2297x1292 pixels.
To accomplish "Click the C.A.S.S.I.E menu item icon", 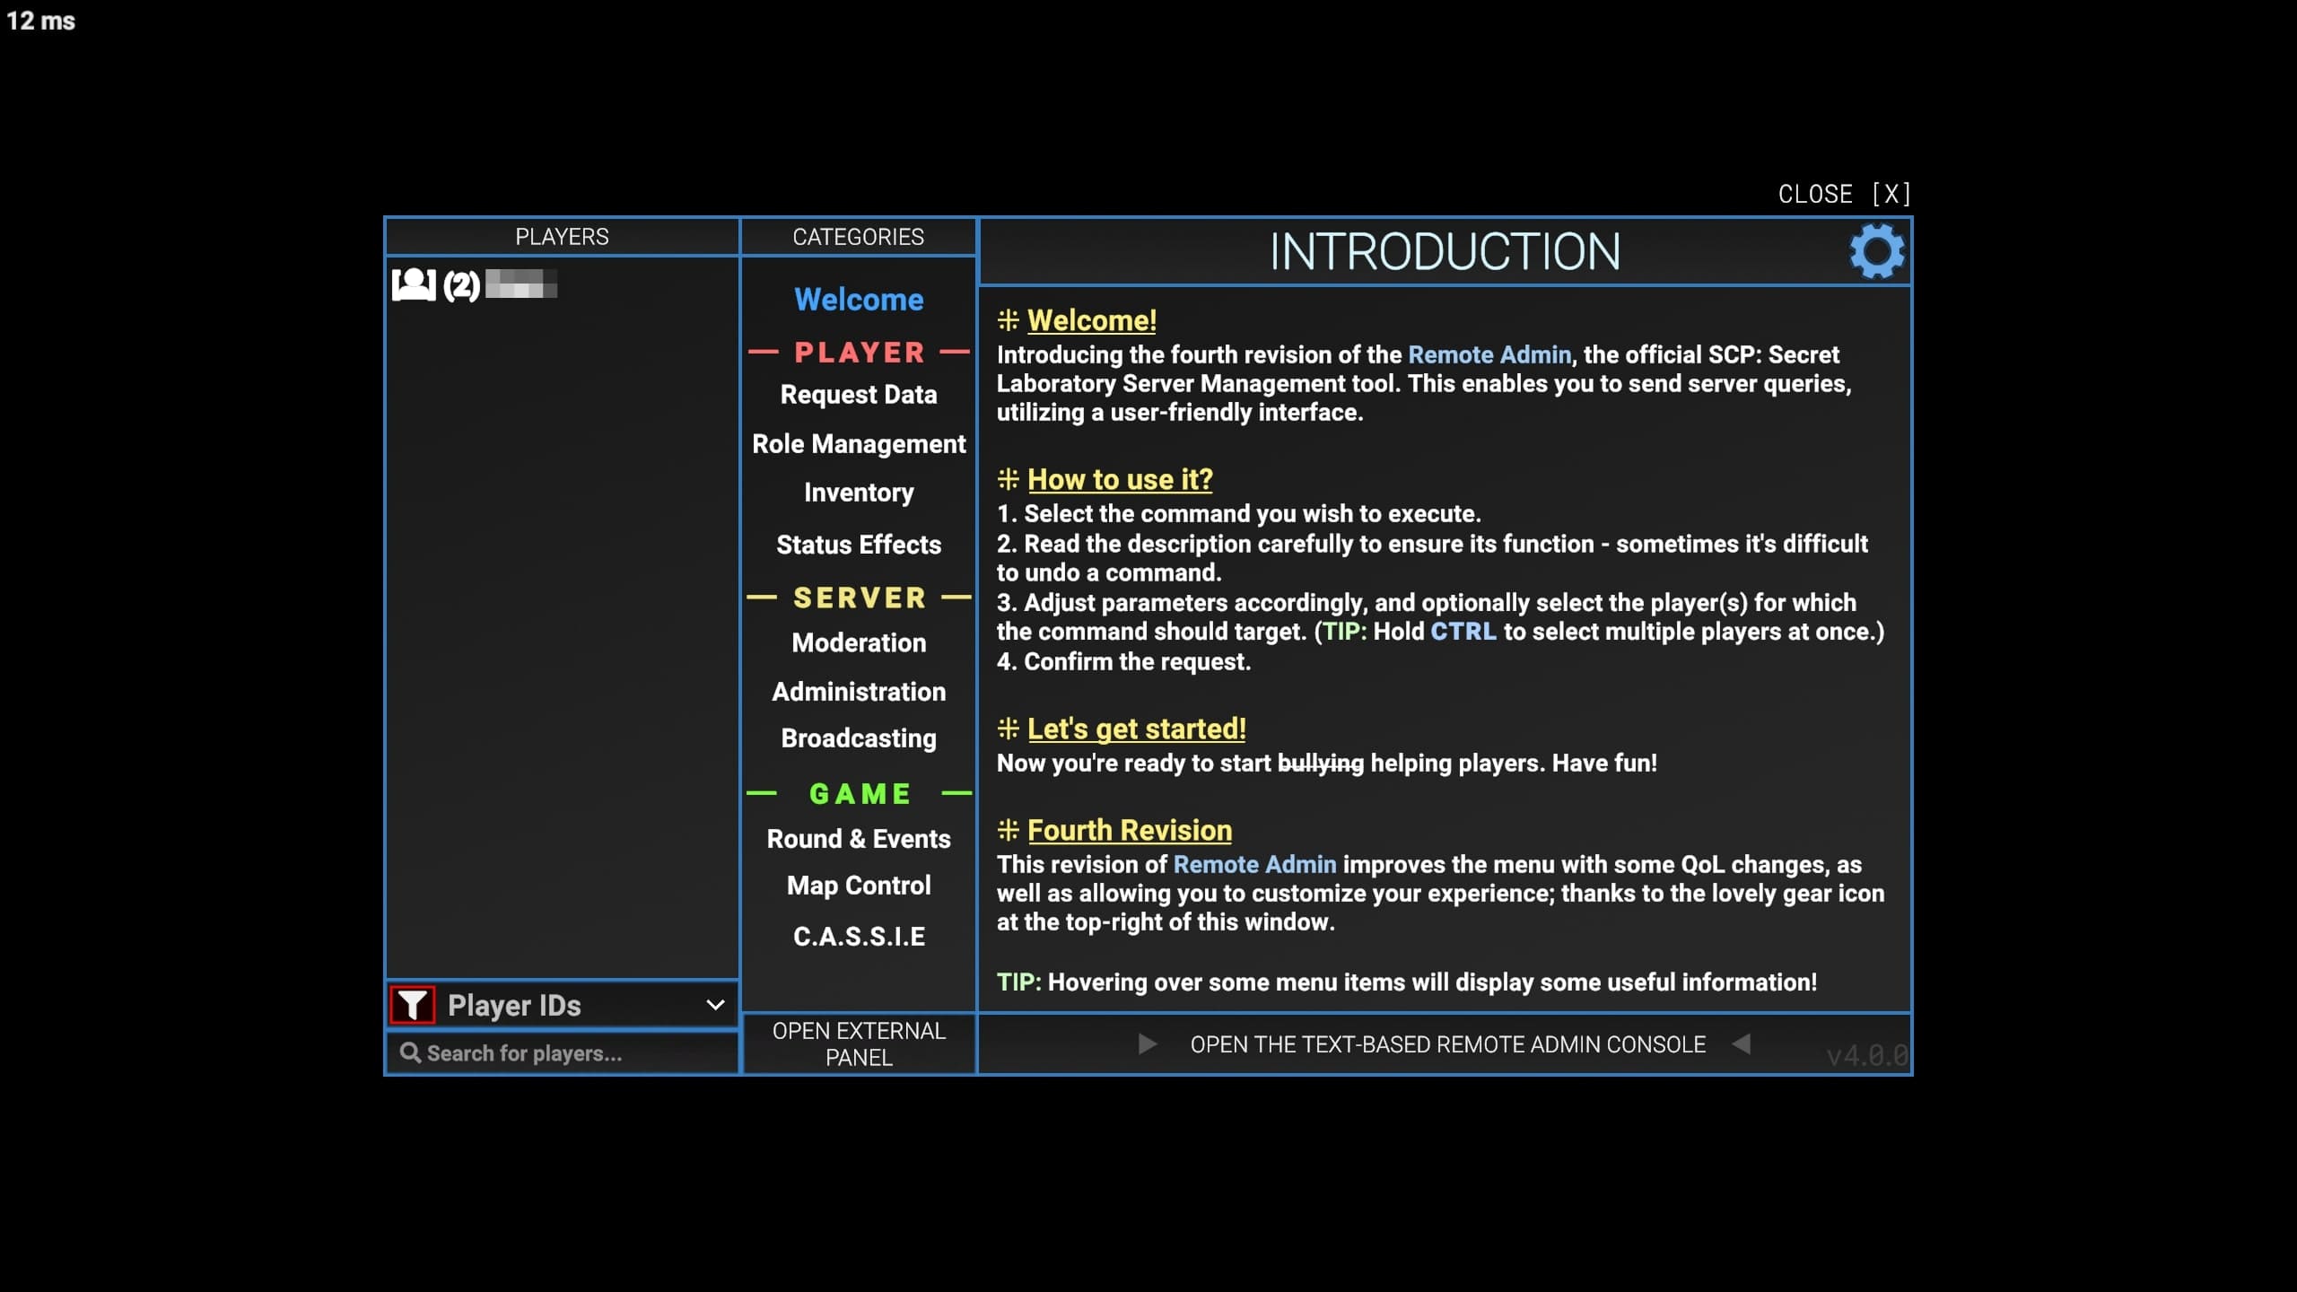I will point(858,936).
